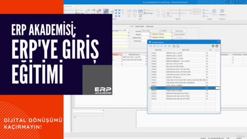Confirm selection with green check in Rehber
This screenshot has width=247, height=139.
coord(213,46)
